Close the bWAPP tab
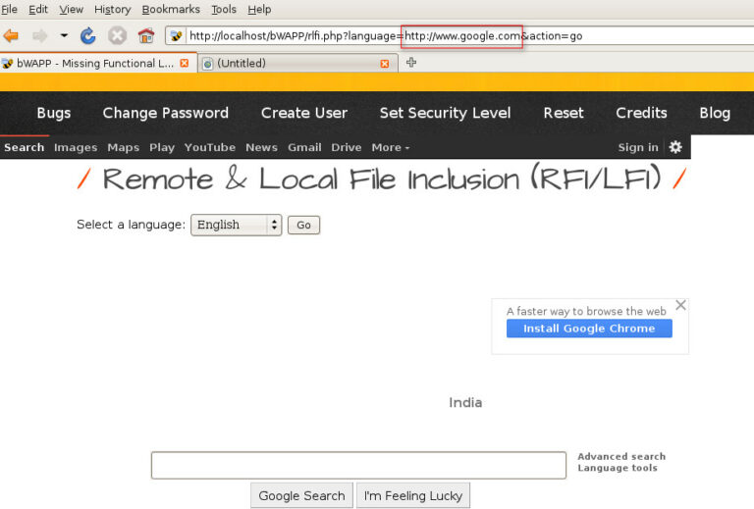Viewport: 754px width, 509px height. coord(185,63)
